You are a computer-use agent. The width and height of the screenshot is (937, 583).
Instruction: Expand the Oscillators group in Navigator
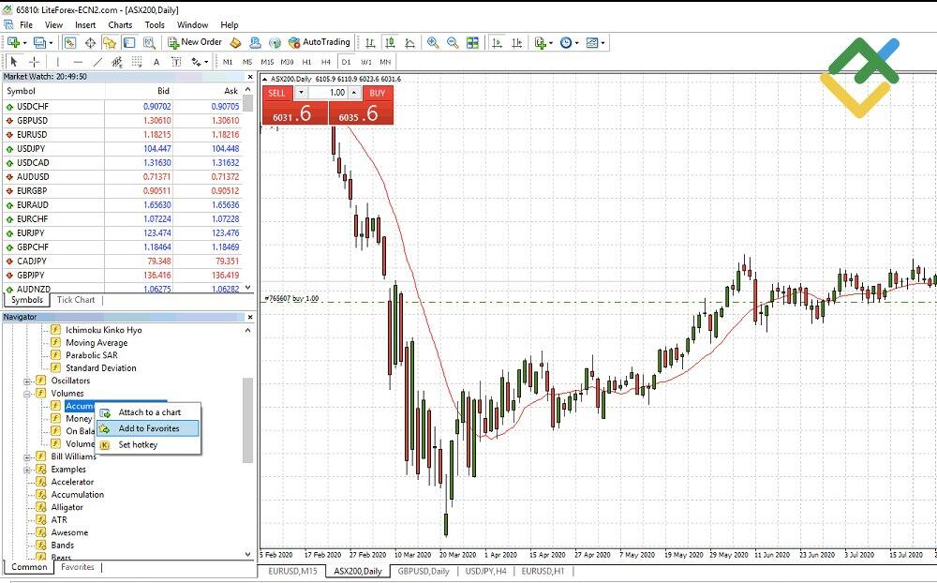(28, 381)
